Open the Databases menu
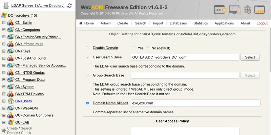The image size is (271, 135). [x=178, y=23]
